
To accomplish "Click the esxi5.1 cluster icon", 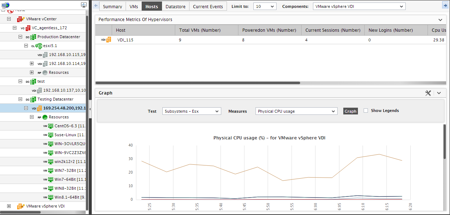I will coord(39,46).
